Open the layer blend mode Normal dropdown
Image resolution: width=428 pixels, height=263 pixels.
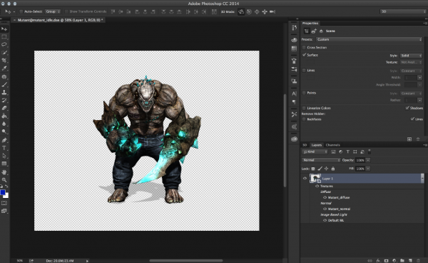(321, 160)
